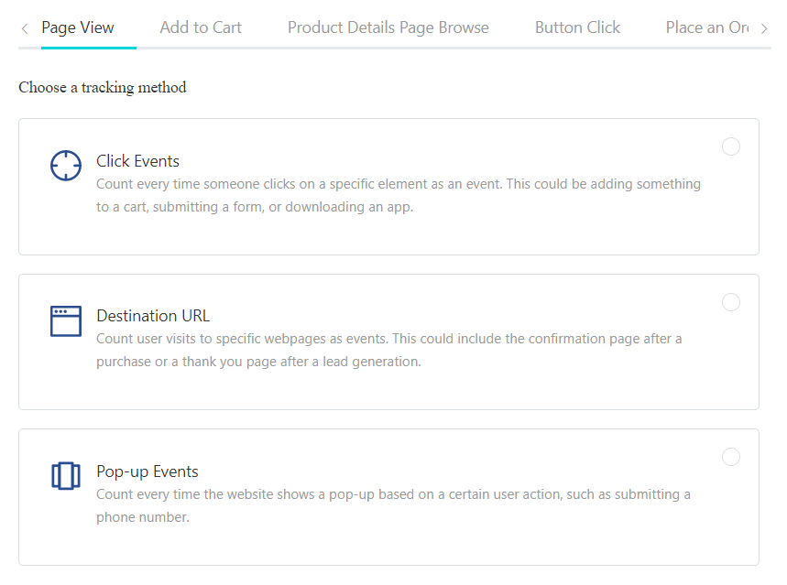Go to Product Details Page Browse tab

tap(388, 27)
